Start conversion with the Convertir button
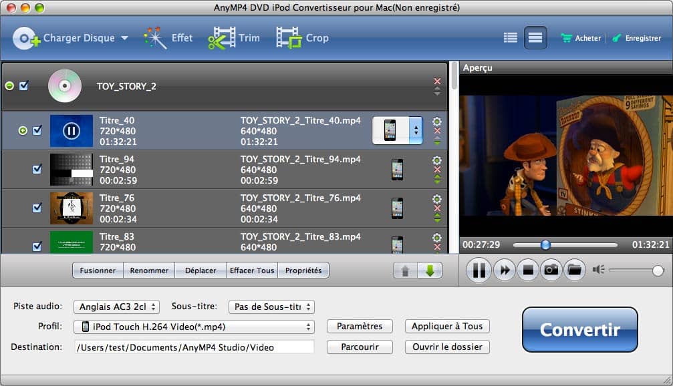Image resolution: width=673 pixels, height=386 pixels. point(580,329)
